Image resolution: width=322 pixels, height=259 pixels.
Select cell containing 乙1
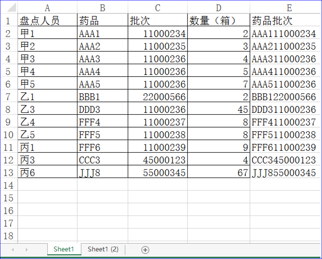tap(47, 97)
